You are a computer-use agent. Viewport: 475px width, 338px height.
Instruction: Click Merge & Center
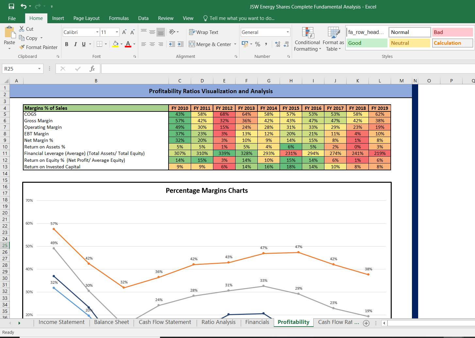(x=210, y=44)
